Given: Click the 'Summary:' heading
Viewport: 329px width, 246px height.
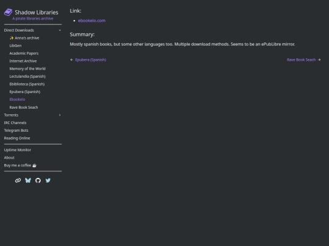Looking at the screenshot, I should 82,35.
